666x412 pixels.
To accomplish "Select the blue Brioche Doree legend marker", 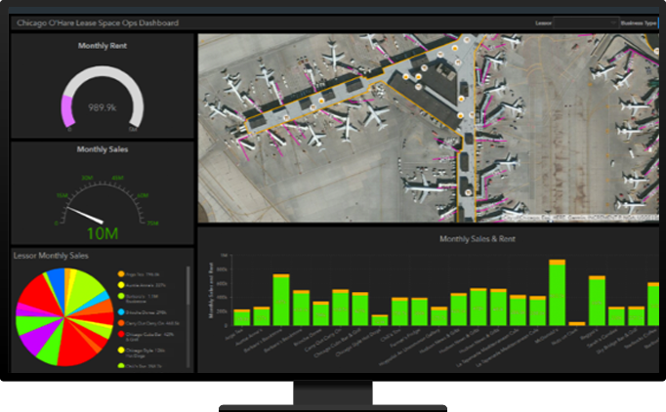I will (121, 311).
